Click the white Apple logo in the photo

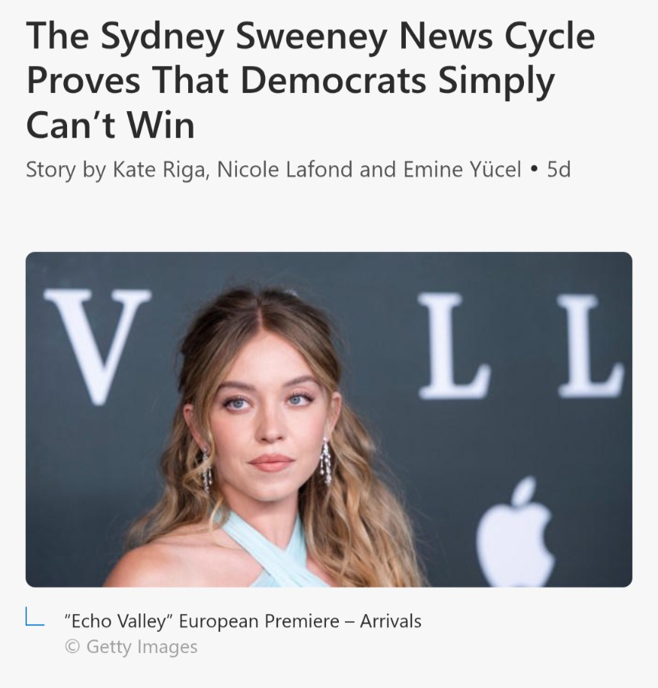tap(516, 532)
